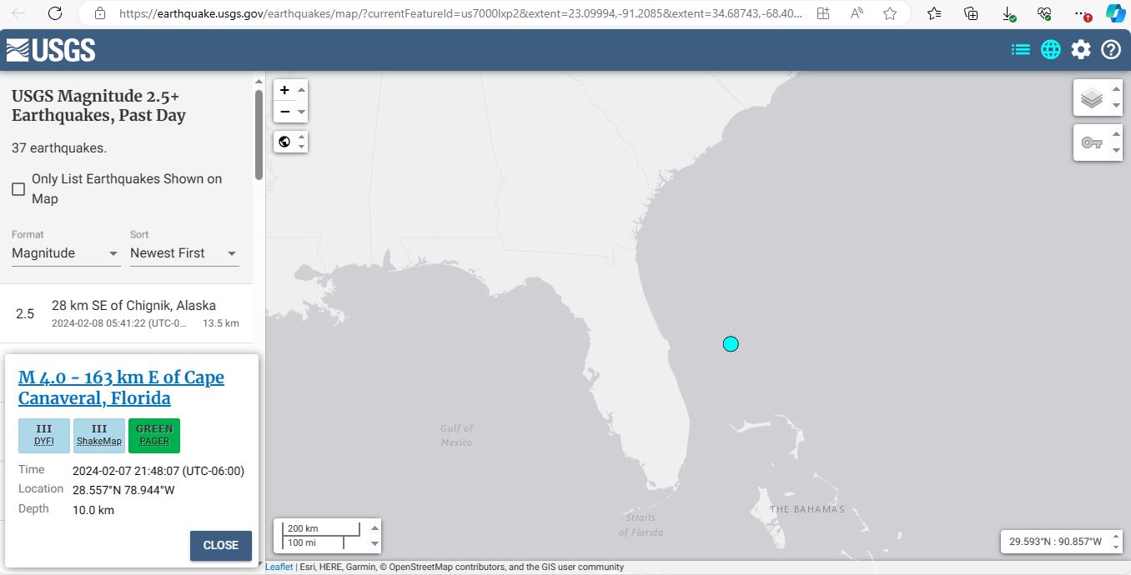This screenshot has width=1131, height=575.
Task: Open the map layers control
Action: [x=1092, y=98]
